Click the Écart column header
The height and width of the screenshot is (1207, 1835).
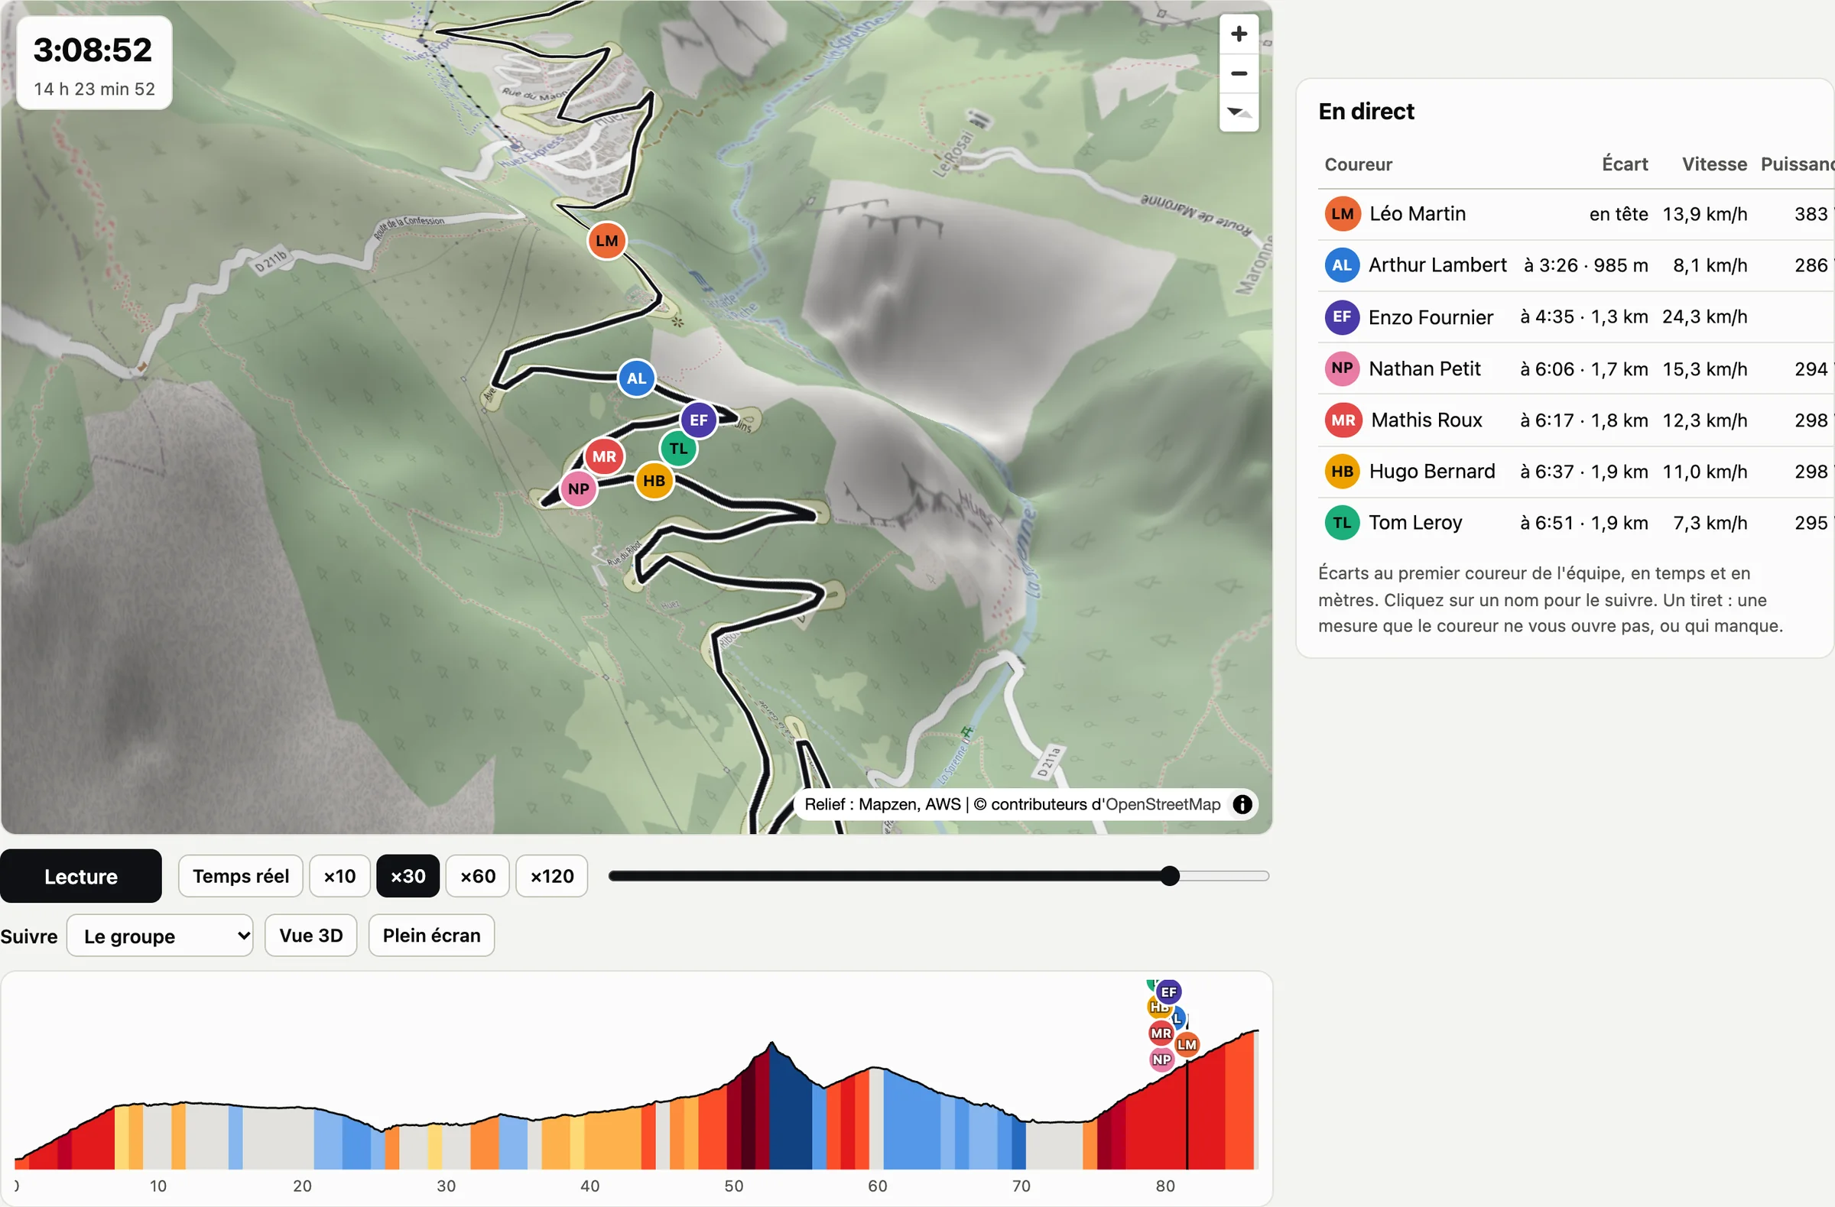pyautogui.click(x=1625, y=164)
